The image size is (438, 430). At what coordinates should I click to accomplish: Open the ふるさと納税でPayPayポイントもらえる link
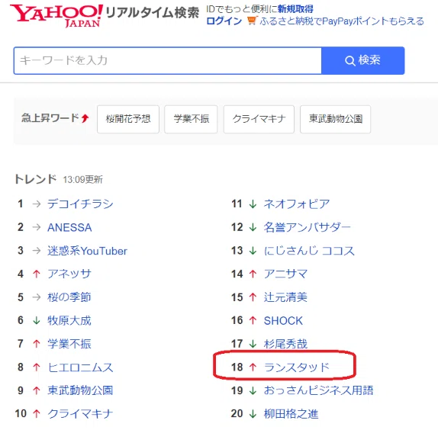pos(342,21)
